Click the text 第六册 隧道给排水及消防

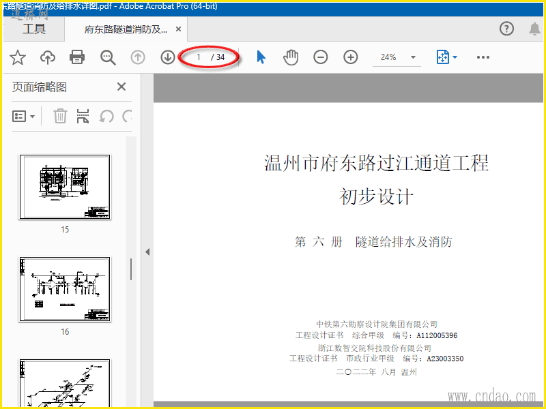coord(373,241)
